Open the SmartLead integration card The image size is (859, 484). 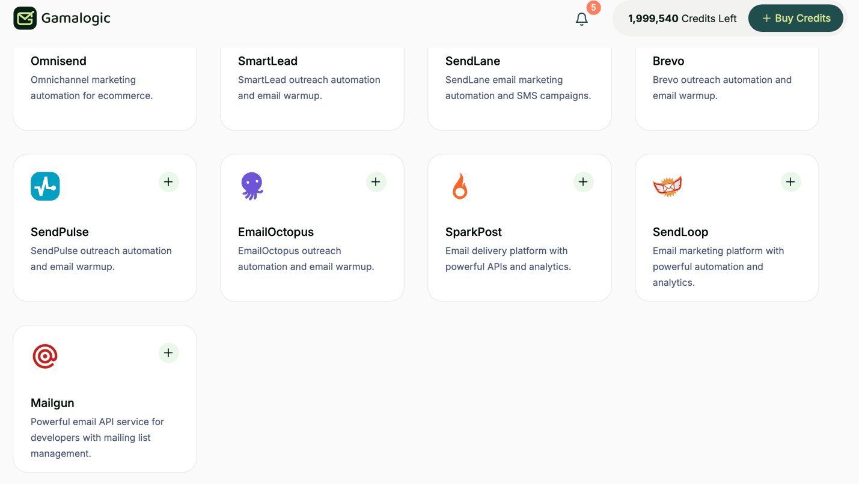(x=312, y=84)
